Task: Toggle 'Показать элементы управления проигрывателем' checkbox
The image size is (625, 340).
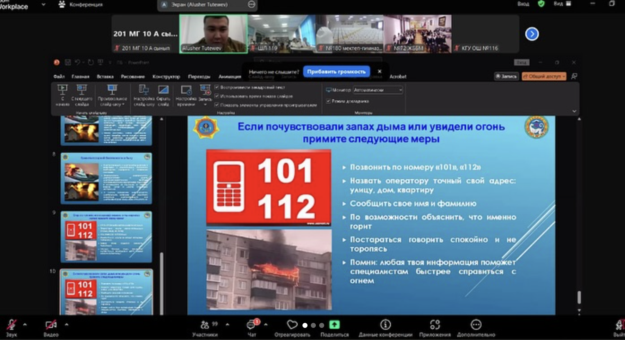Action: point(217,105)
